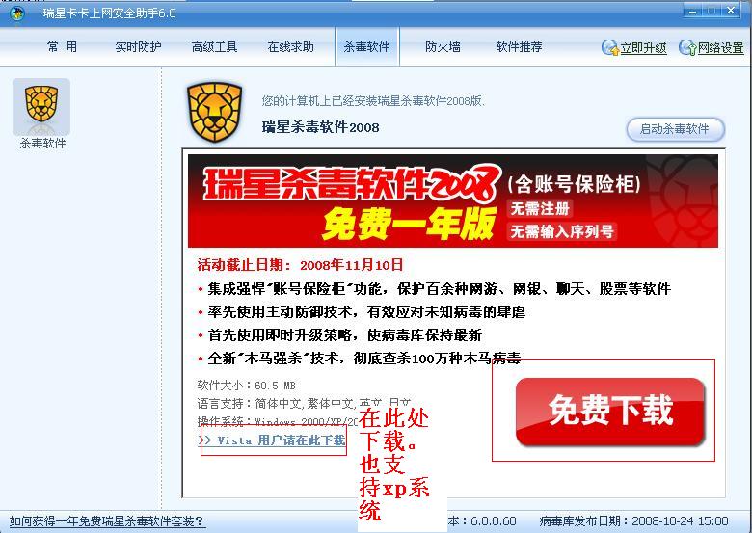Image resolution: width=752 pixels, height=533 pixels.
Task: Click the 网络设置 globe settings icon
Action: [x=687, y=47]
